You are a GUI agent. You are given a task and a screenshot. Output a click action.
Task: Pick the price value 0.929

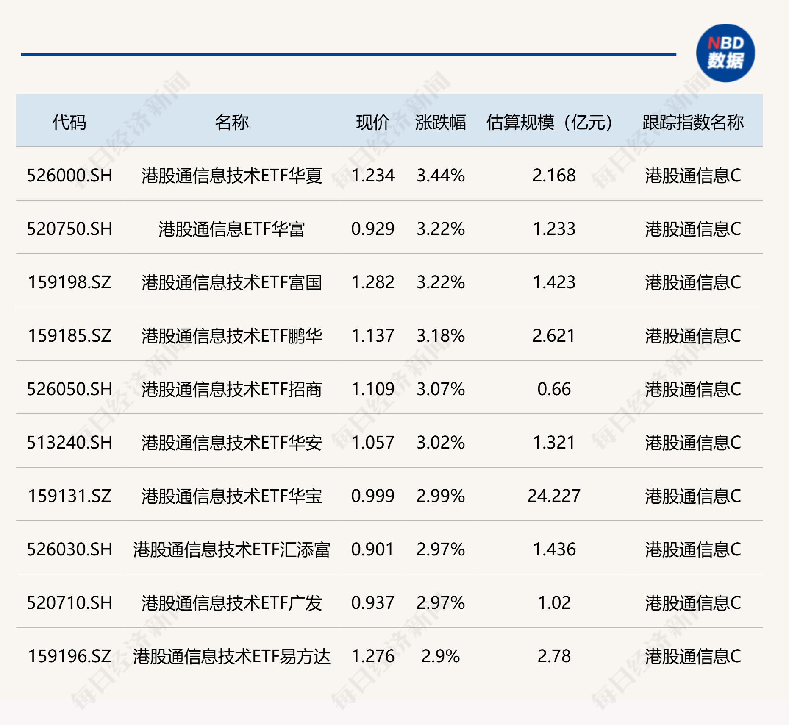(373, 229)
